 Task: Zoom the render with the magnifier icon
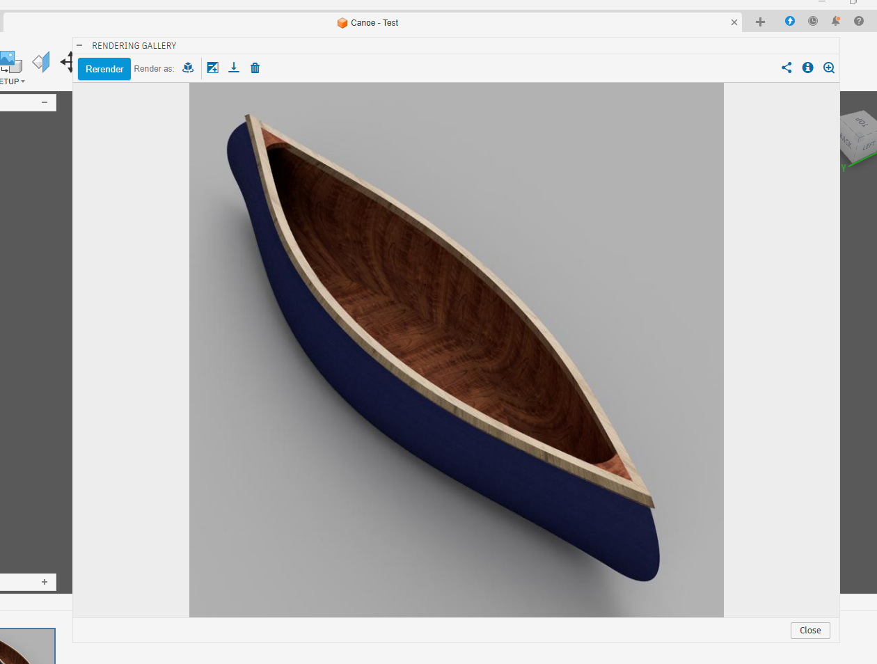tap(828, 68)
